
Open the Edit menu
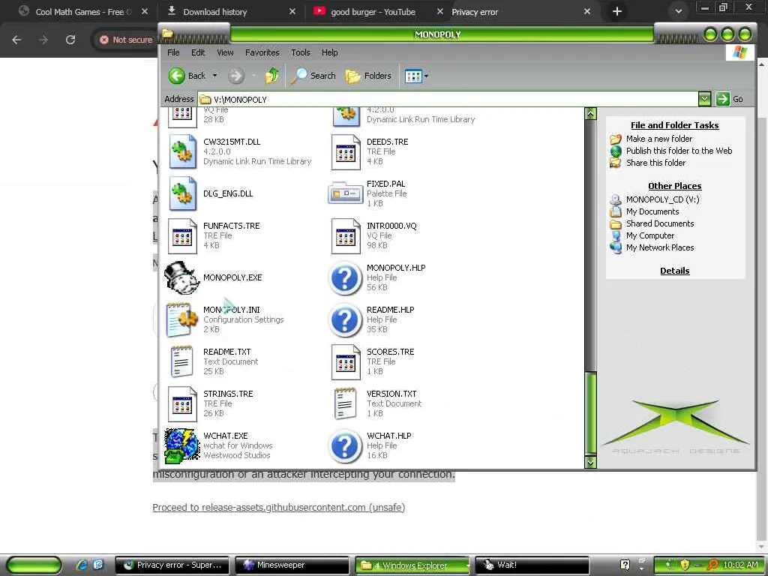point(198,52)
